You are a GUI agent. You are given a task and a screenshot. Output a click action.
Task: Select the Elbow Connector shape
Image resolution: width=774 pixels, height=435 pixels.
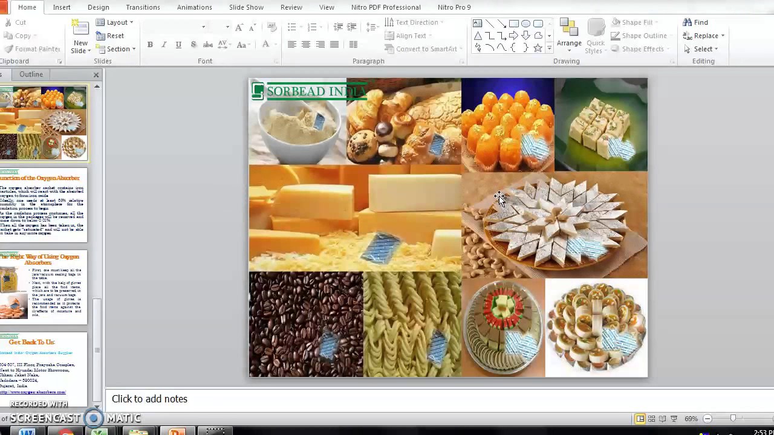(490, 36)
